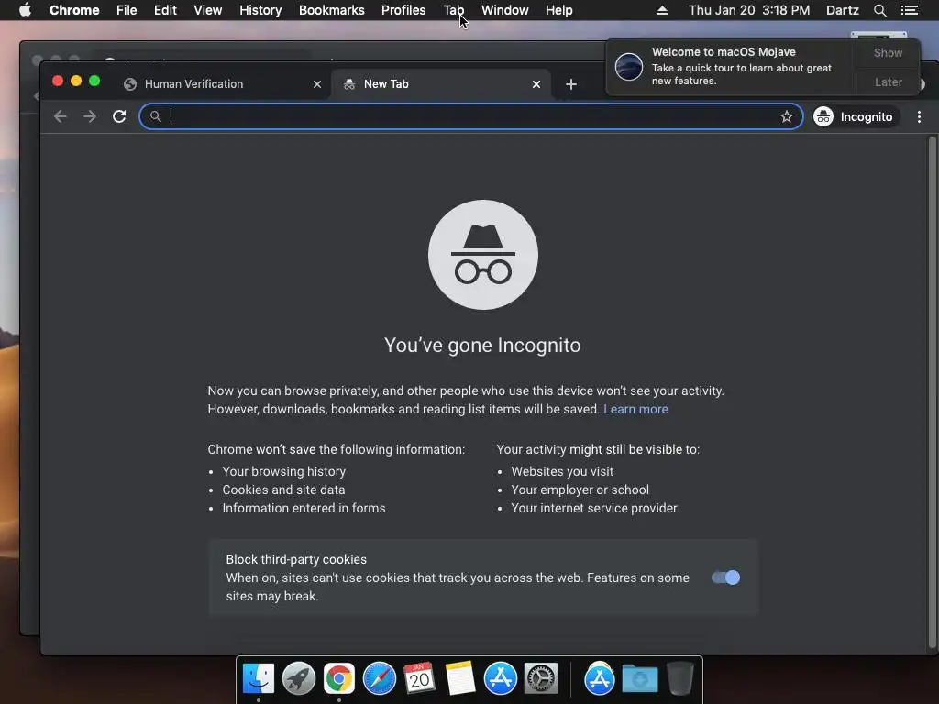The height and width of the screenshot is (704, 939).
Task: Open Safari from the Dock
Action: tap(379, 679)
